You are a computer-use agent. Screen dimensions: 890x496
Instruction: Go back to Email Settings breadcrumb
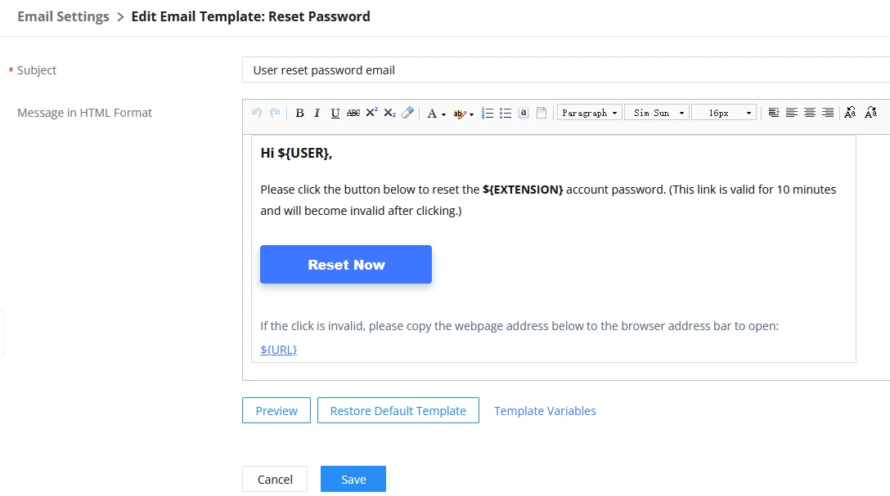click(x=63, y=16)
